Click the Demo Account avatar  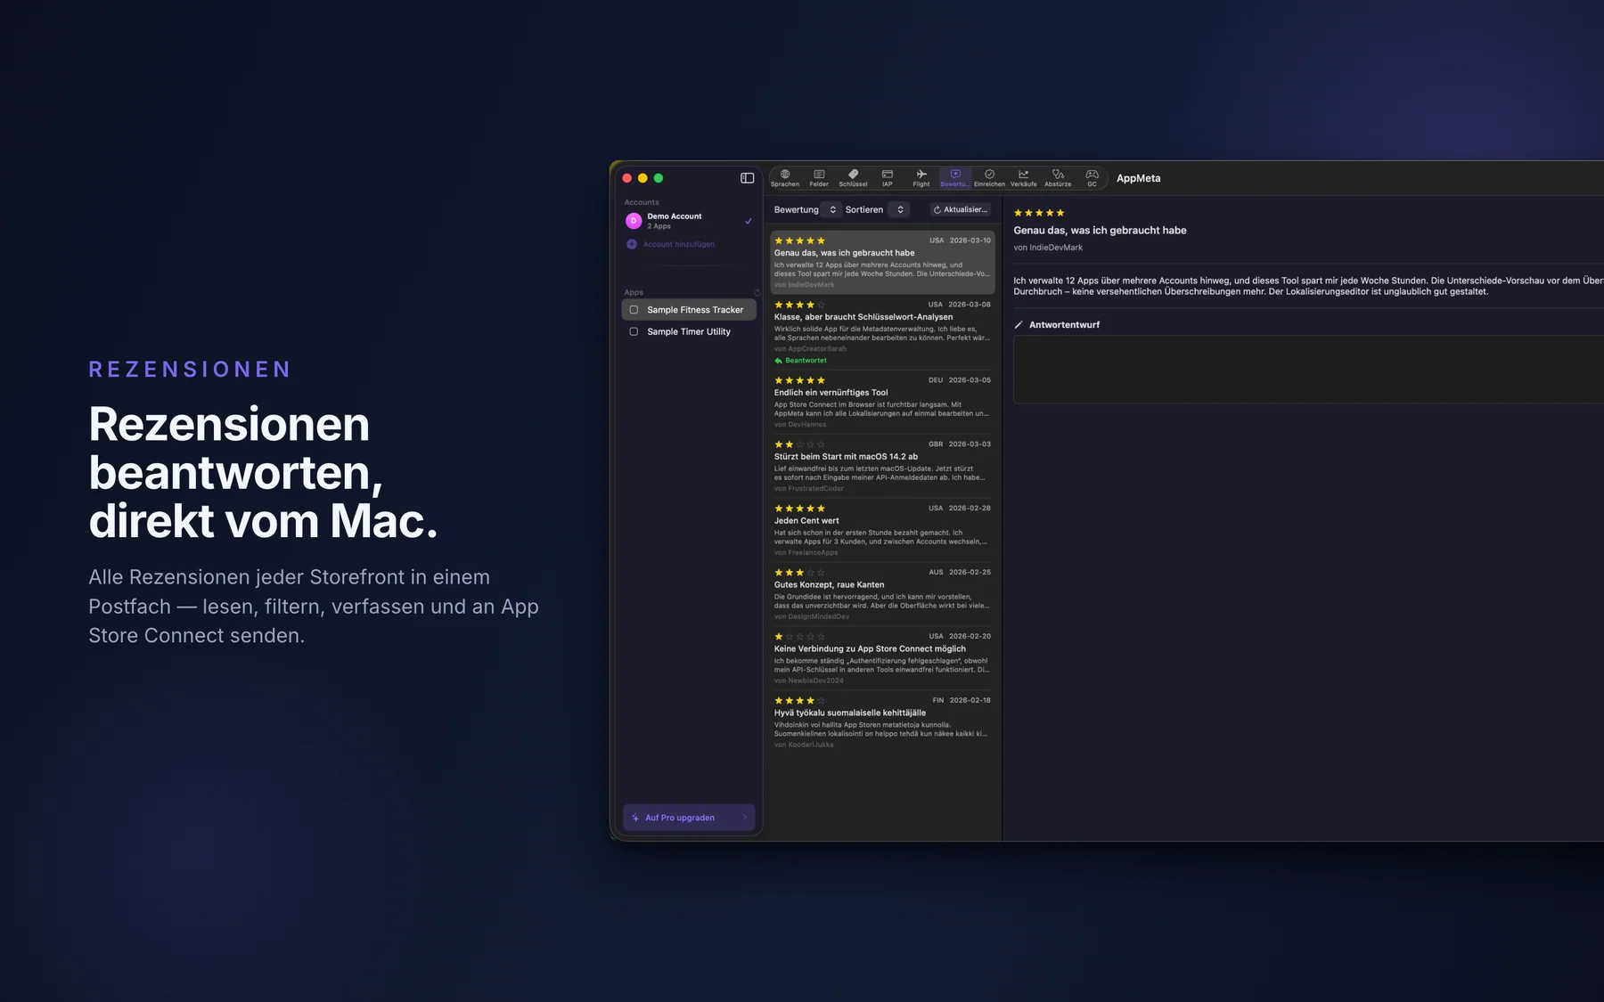point(634,221)
